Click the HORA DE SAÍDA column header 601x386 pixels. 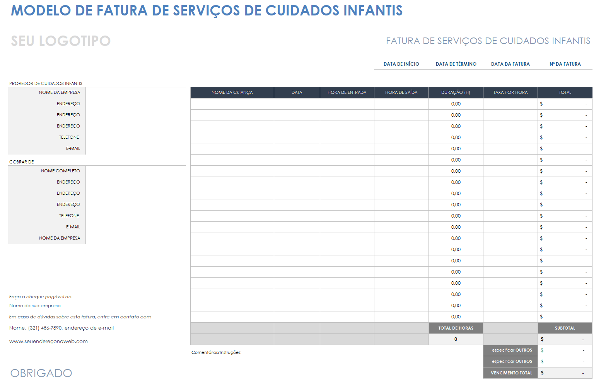(x=401, y=92)
